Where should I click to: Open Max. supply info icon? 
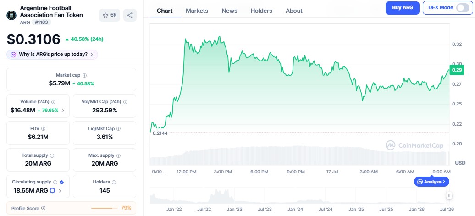(x=118, y=155)
